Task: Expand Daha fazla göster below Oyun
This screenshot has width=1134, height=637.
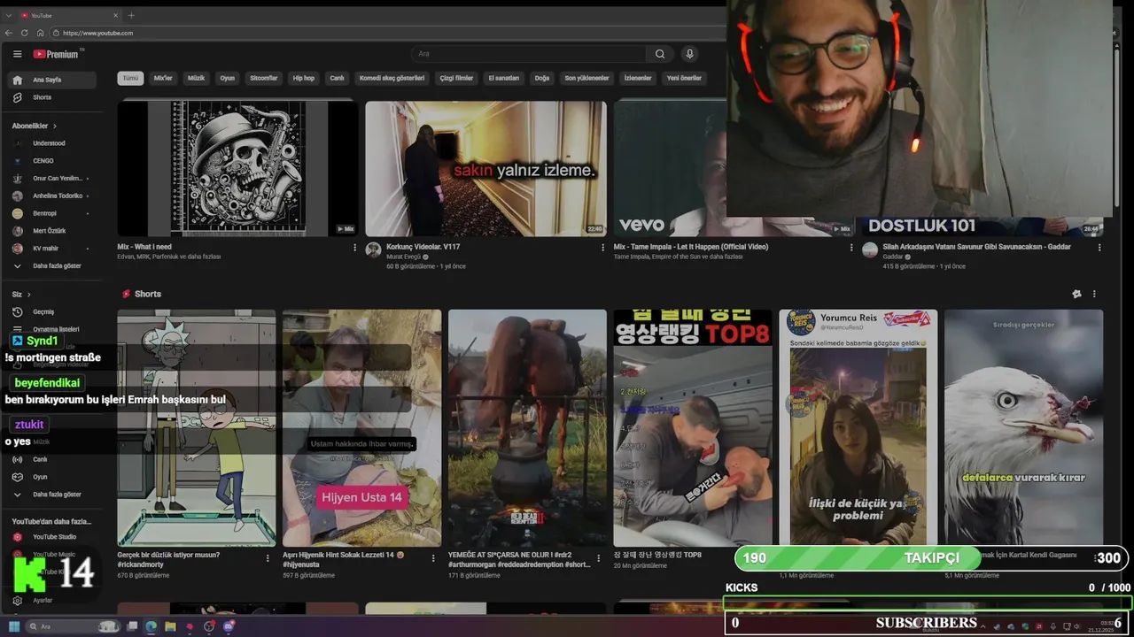Action: [52, 495]
